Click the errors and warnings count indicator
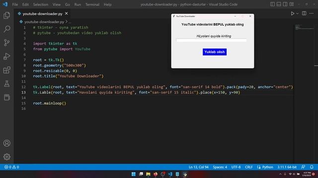 pyautogui.click(x=12, y=167)
